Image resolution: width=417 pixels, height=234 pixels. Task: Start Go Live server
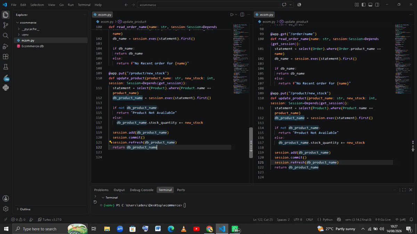(x=383, y=219)
